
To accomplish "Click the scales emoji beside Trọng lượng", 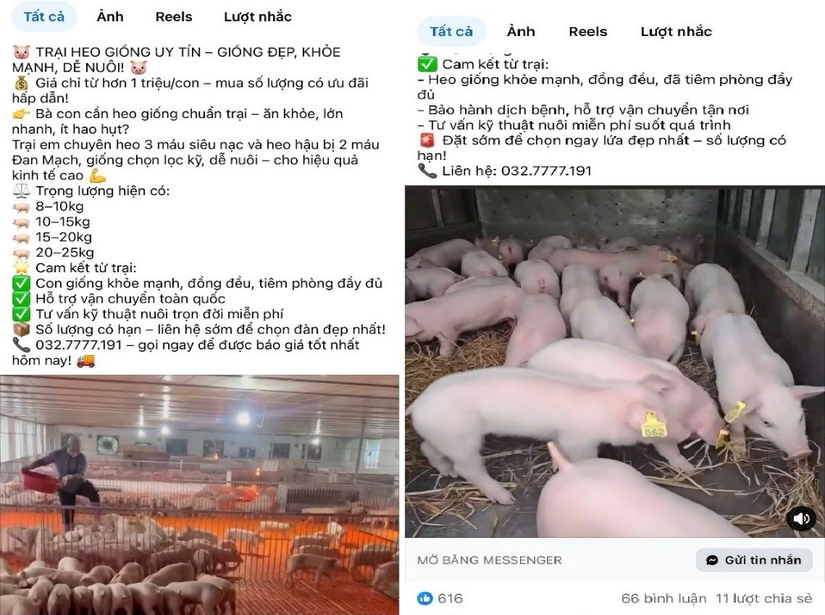I will (x=21, y=190).
